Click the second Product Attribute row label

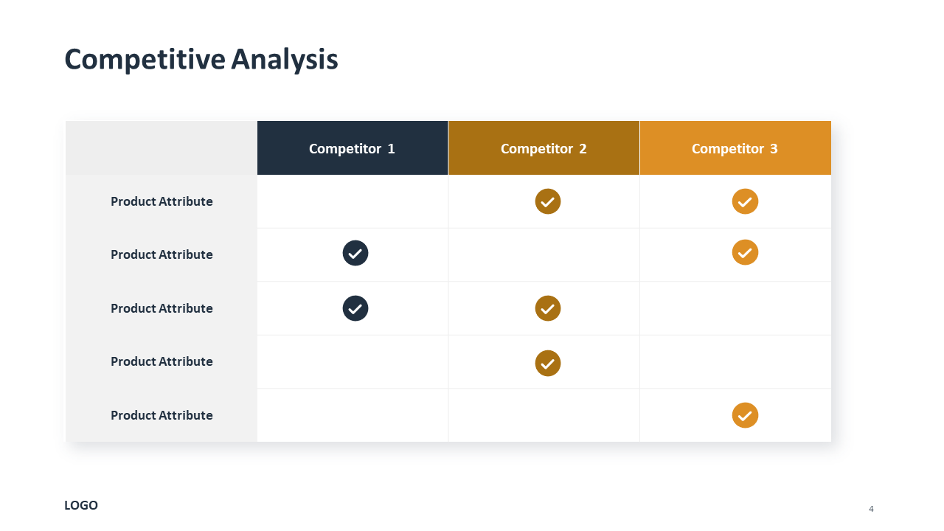(x=162, y=254)
